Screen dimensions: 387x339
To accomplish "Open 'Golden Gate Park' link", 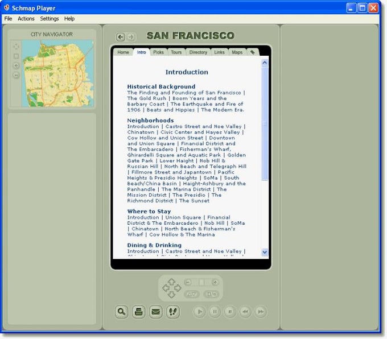I will [x=187, y=158].
